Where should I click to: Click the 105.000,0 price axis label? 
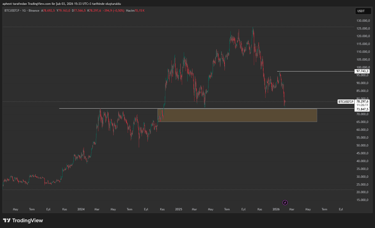click(363, 60)
